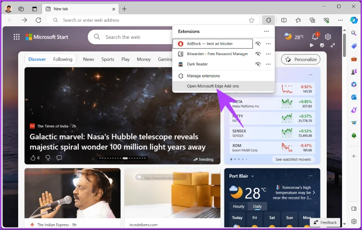The width and height of the screenshot is (362, 230).
Task: Select the Hourly weather view
Action: 238,207
